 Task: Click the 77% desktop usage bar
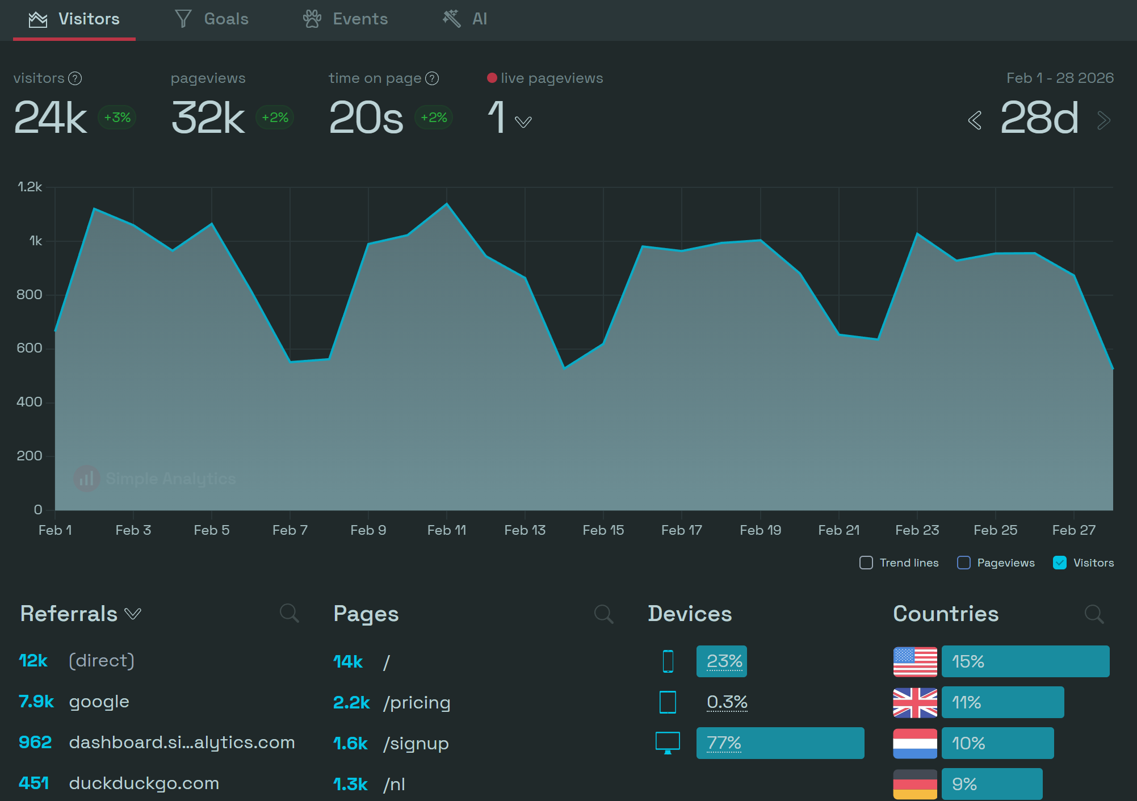click(x=780, y=743)
